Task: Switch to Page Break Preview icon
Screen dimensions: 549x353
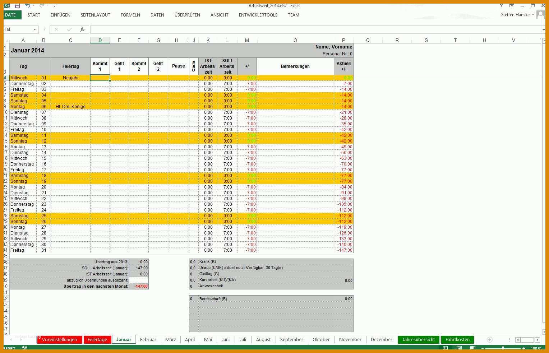Action: pyautogui.click(x=473, y=348)
